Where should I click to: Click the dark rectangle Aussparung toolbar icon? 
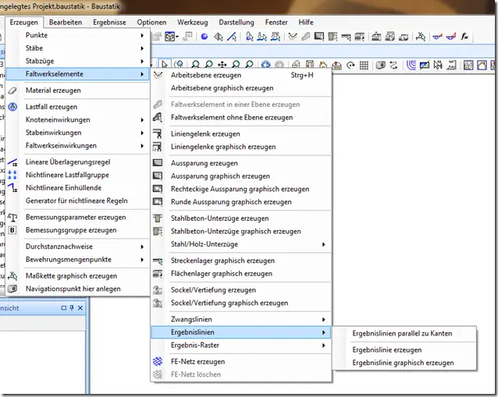pos(319,37)
